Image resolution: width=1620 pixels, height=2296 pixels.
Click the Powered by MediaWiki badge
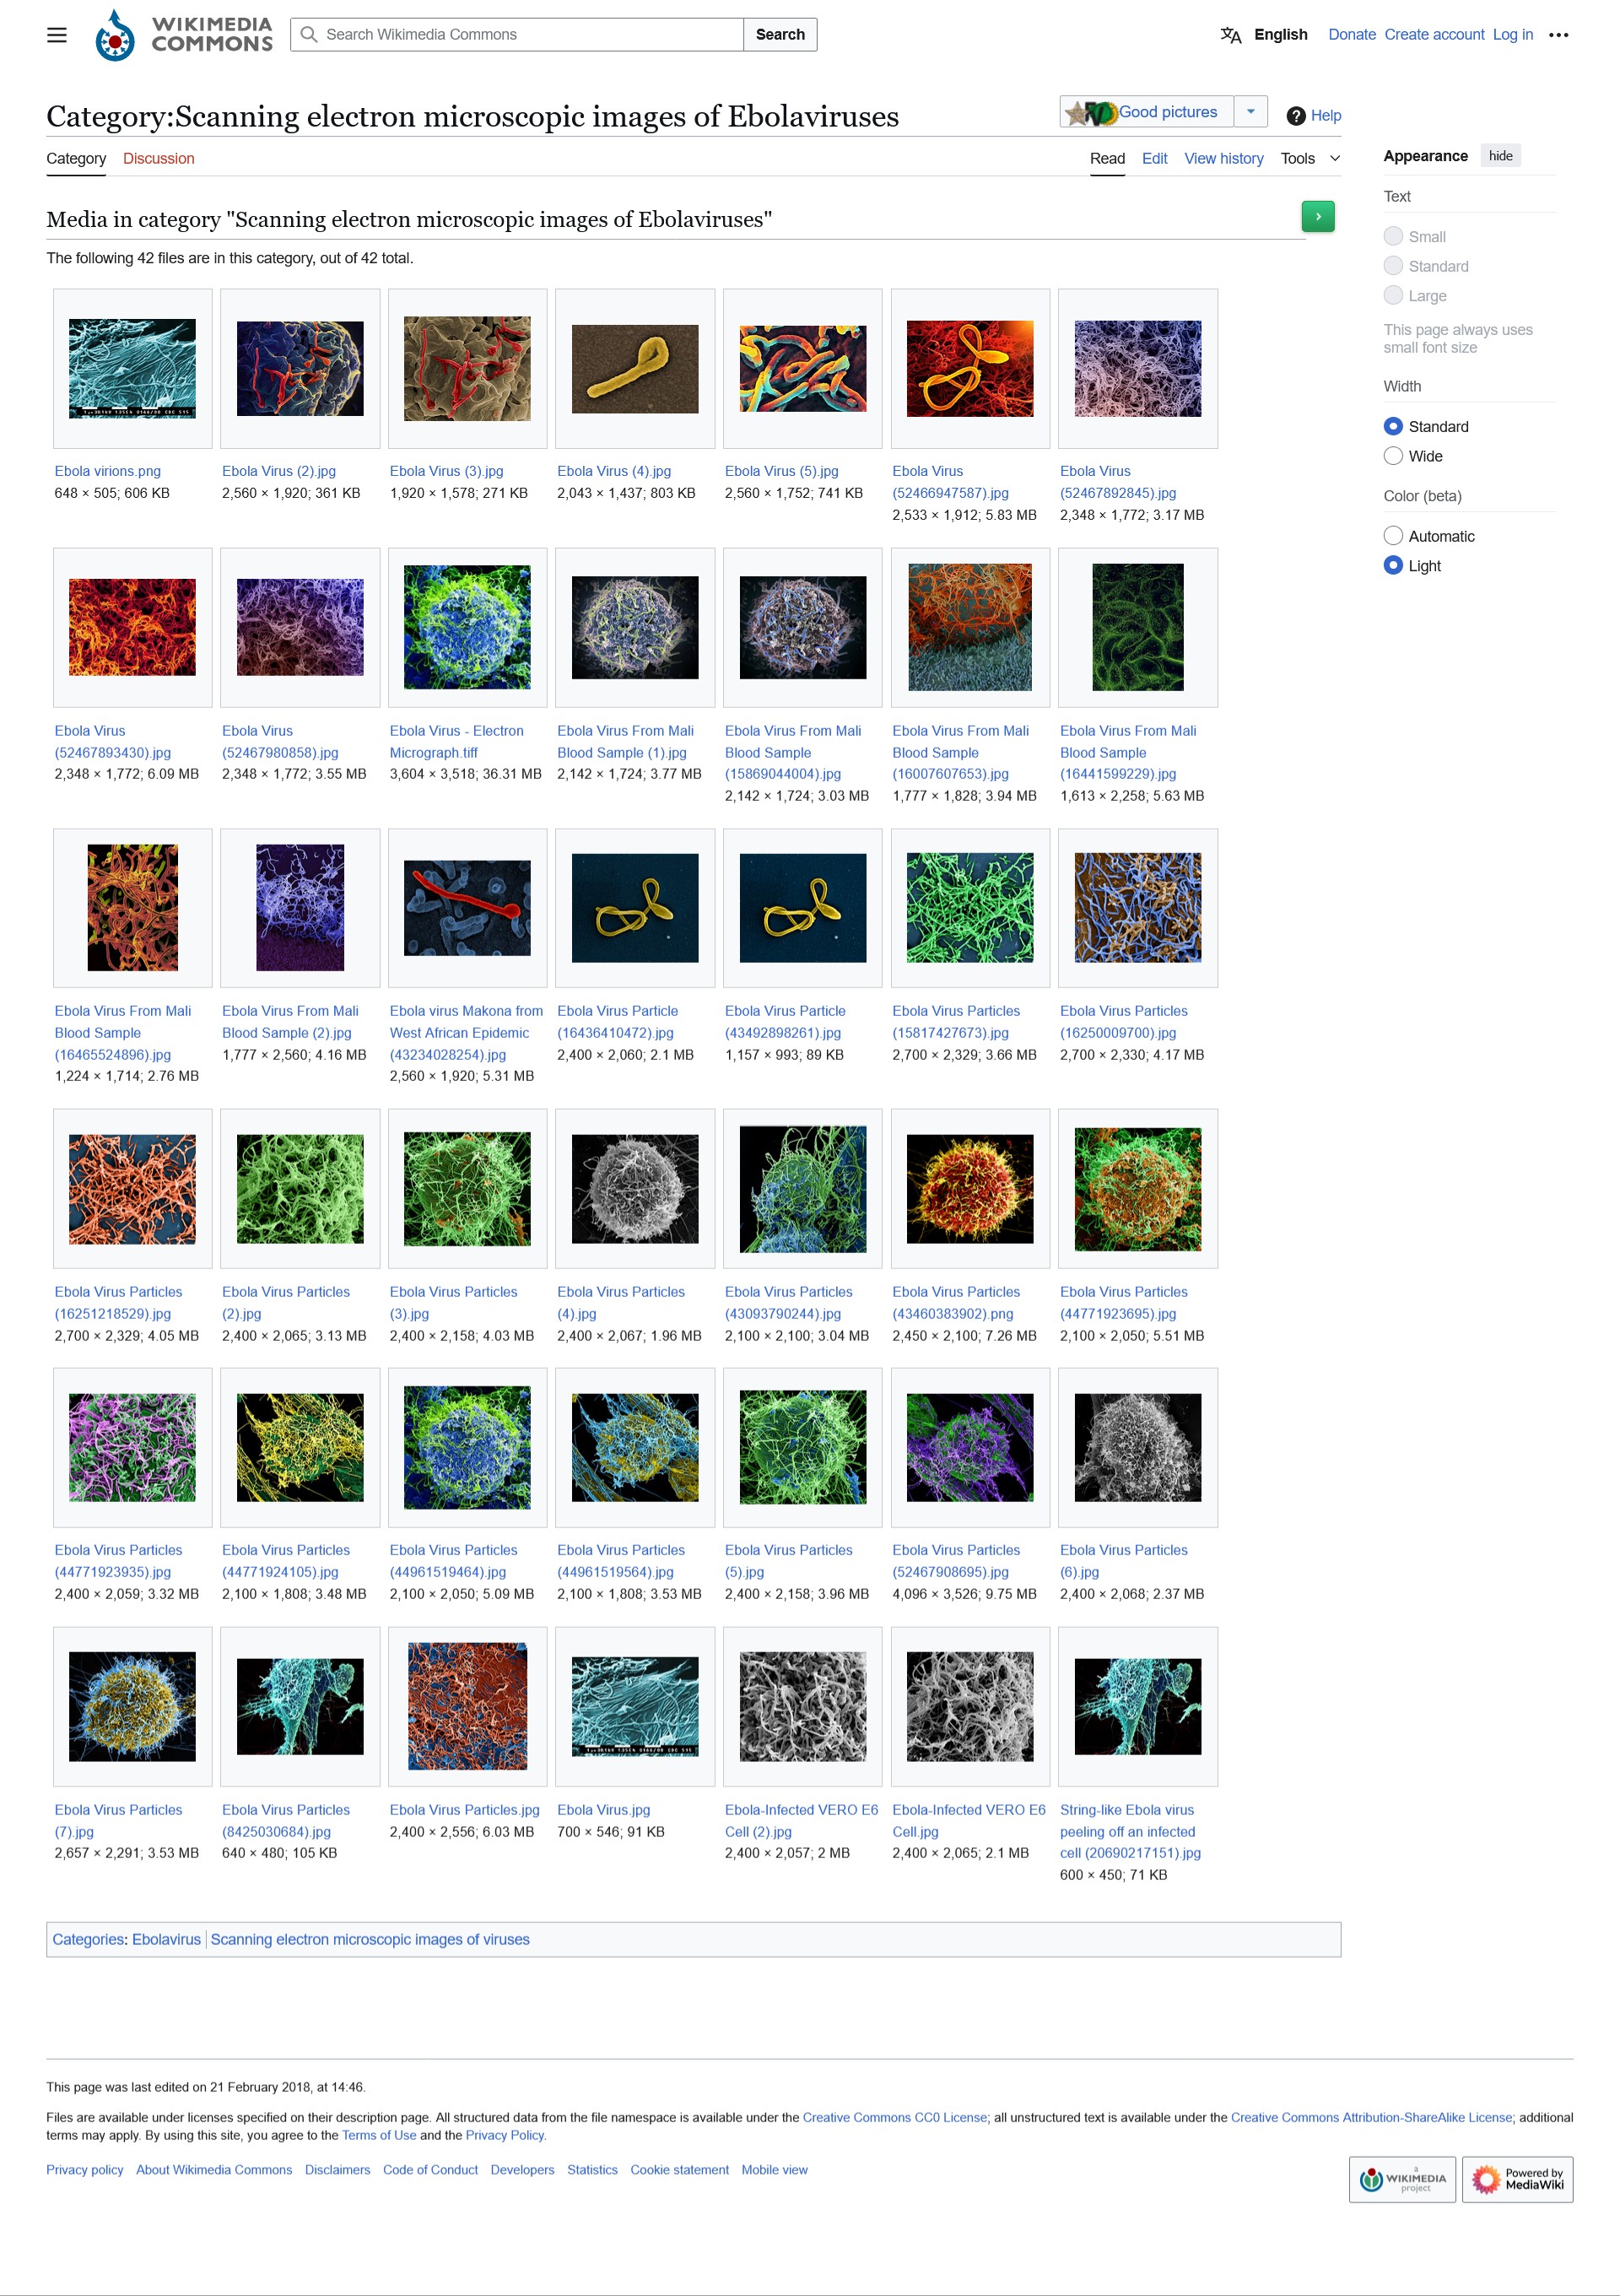point(1516,2178)
